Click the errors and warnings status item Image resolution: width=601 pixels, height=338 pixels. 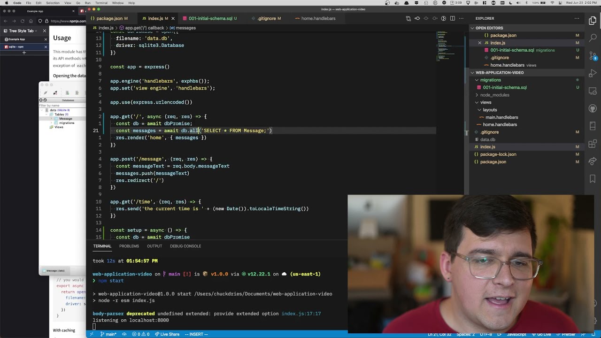click(140, 334)
